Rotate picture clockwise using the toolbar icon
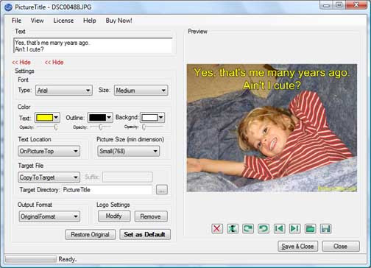This screenshot has width=371, height=268. [248, 228]
